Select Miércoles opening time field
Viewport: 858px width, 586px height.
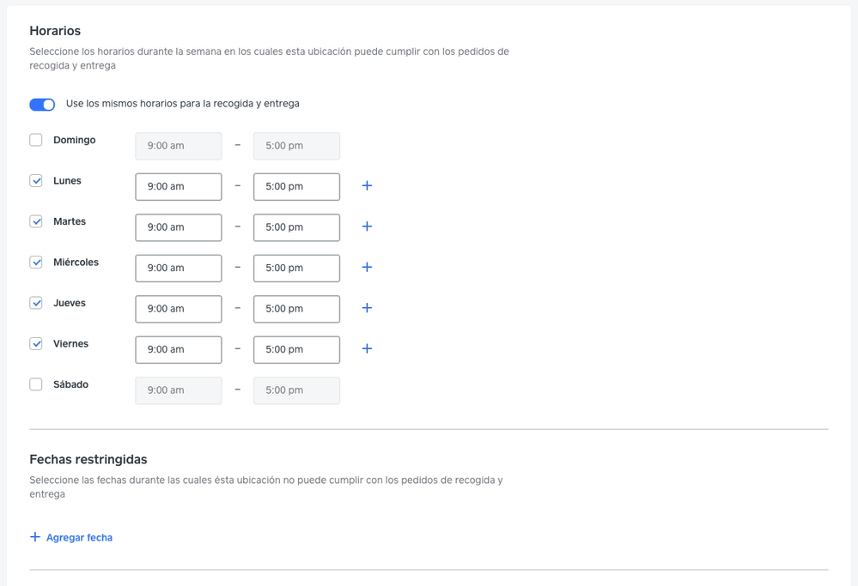179,268
